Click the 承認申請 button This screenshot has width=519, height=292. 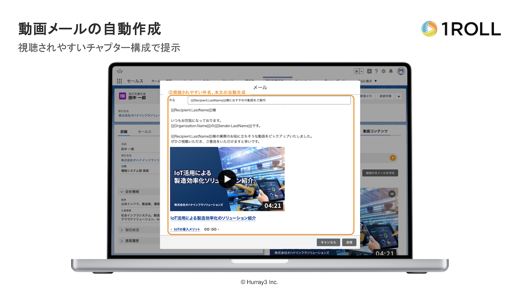tap(385, 96)
